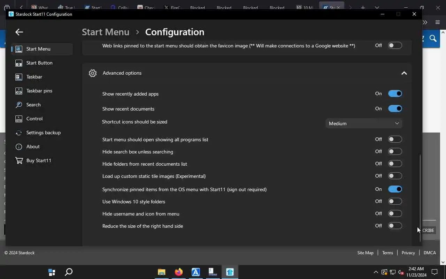The width and height of the screenshot is (446, 279).
Task: Click the browser page scrollbar down arrow
Action: point(443,262)
